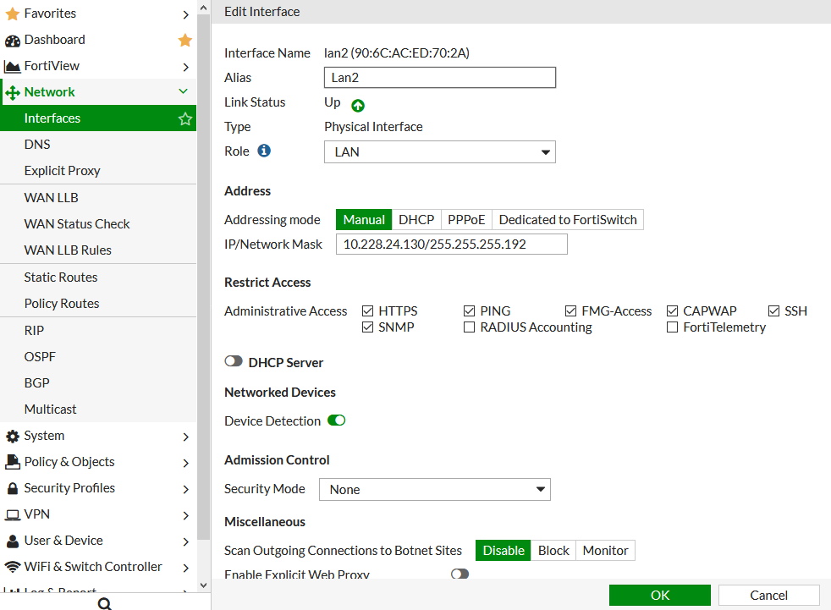Select DHCP addressing mode
The height and width of the screenshot is (610, 831).
416,219
